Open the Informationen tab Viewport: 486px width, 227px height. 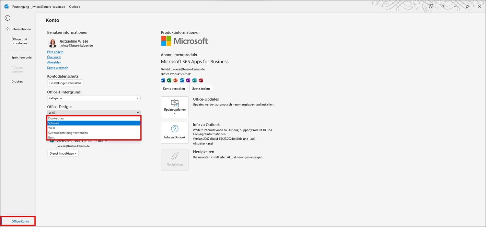point(18,29)
